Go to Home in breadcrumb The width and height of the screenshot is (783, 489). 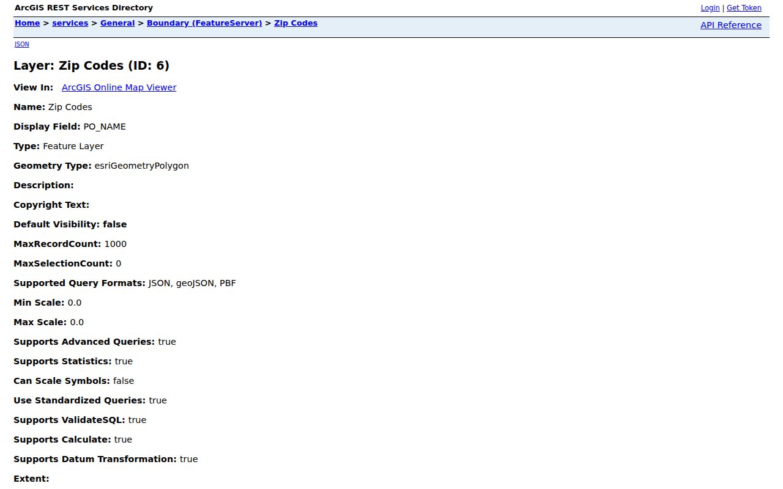coord(27,23)
